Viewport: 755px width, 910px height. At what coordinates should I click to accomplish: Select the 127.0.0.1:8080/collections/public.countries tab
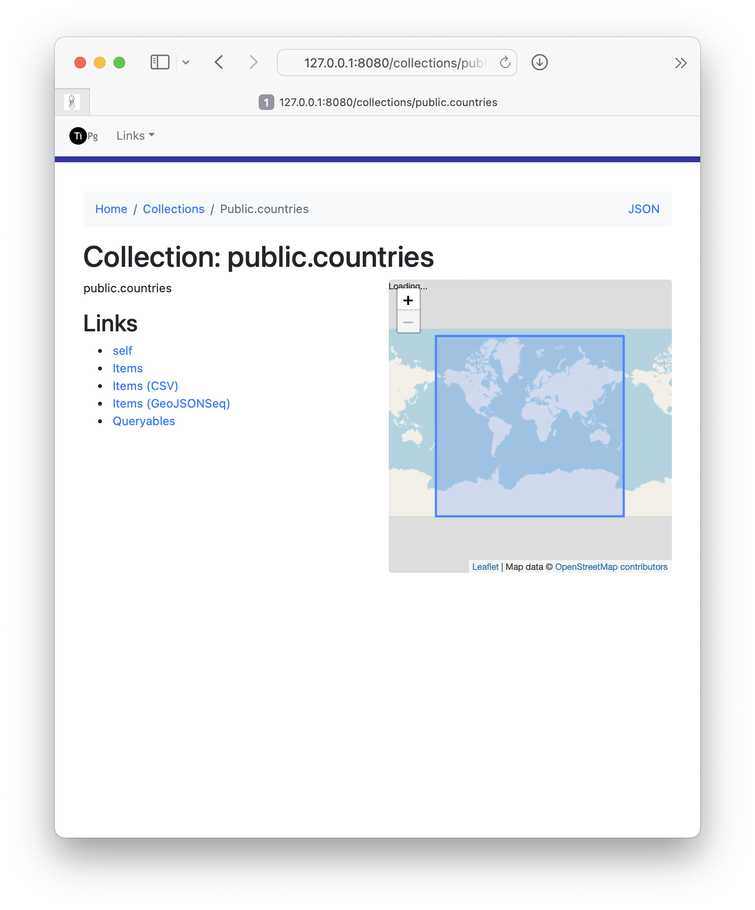point(378,102)
